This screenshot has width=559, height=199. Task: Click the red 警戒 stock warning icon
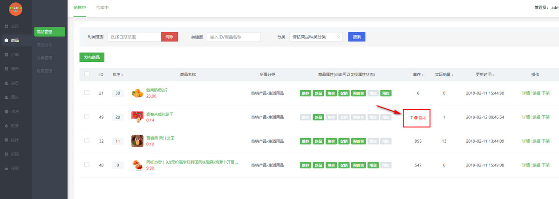[416, 118]
